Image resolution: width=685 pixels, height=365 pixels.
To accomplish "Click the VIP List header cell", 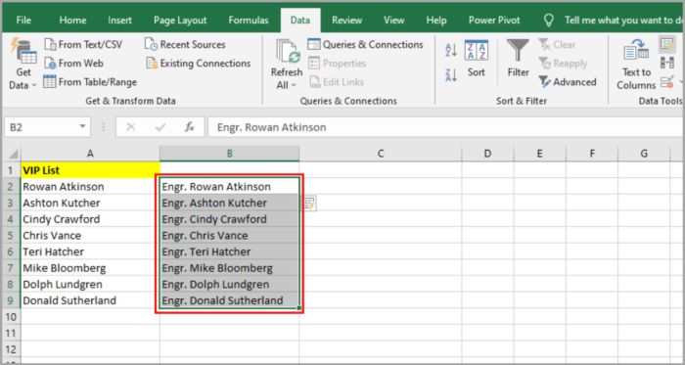I will click(90, 170).
